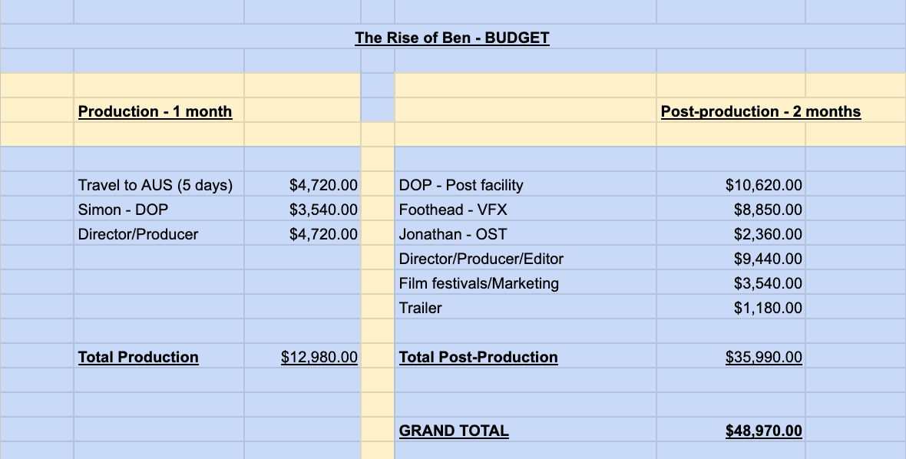Select the 'Trailer' label cell

click(x=421, y=308)
